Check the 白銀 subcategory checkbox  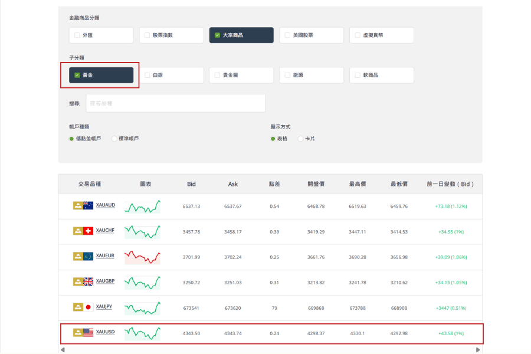[x=147, y=75]
